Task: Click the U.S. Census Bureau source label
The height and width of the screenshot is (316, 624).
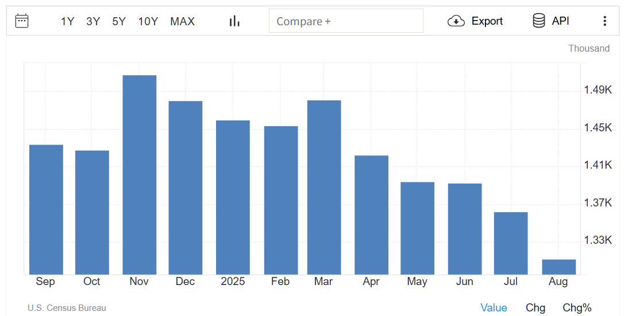Action: (67, 308)
